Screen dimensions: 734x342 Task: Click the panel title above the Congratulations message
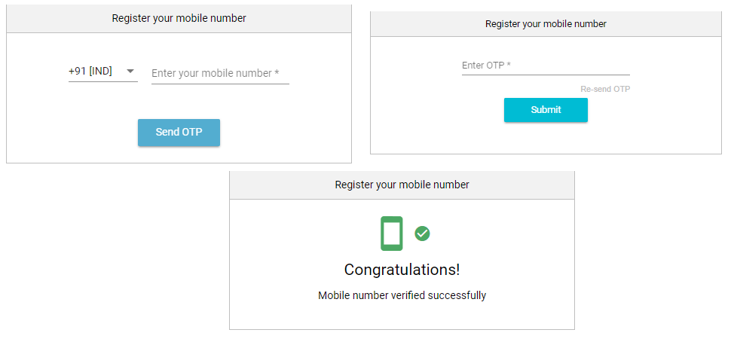pyautogui.click(x=402, y=185)
